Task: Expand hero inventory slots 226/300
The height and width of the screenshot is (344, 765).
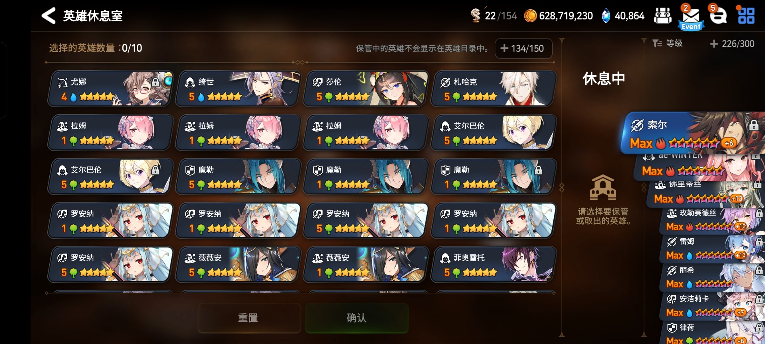Action: pyautogui.click(x=732, y=44)
